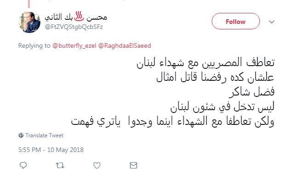Open the tweet options chevron menu
This screenshot has width=282, height=180.
[x=271, y=22]
